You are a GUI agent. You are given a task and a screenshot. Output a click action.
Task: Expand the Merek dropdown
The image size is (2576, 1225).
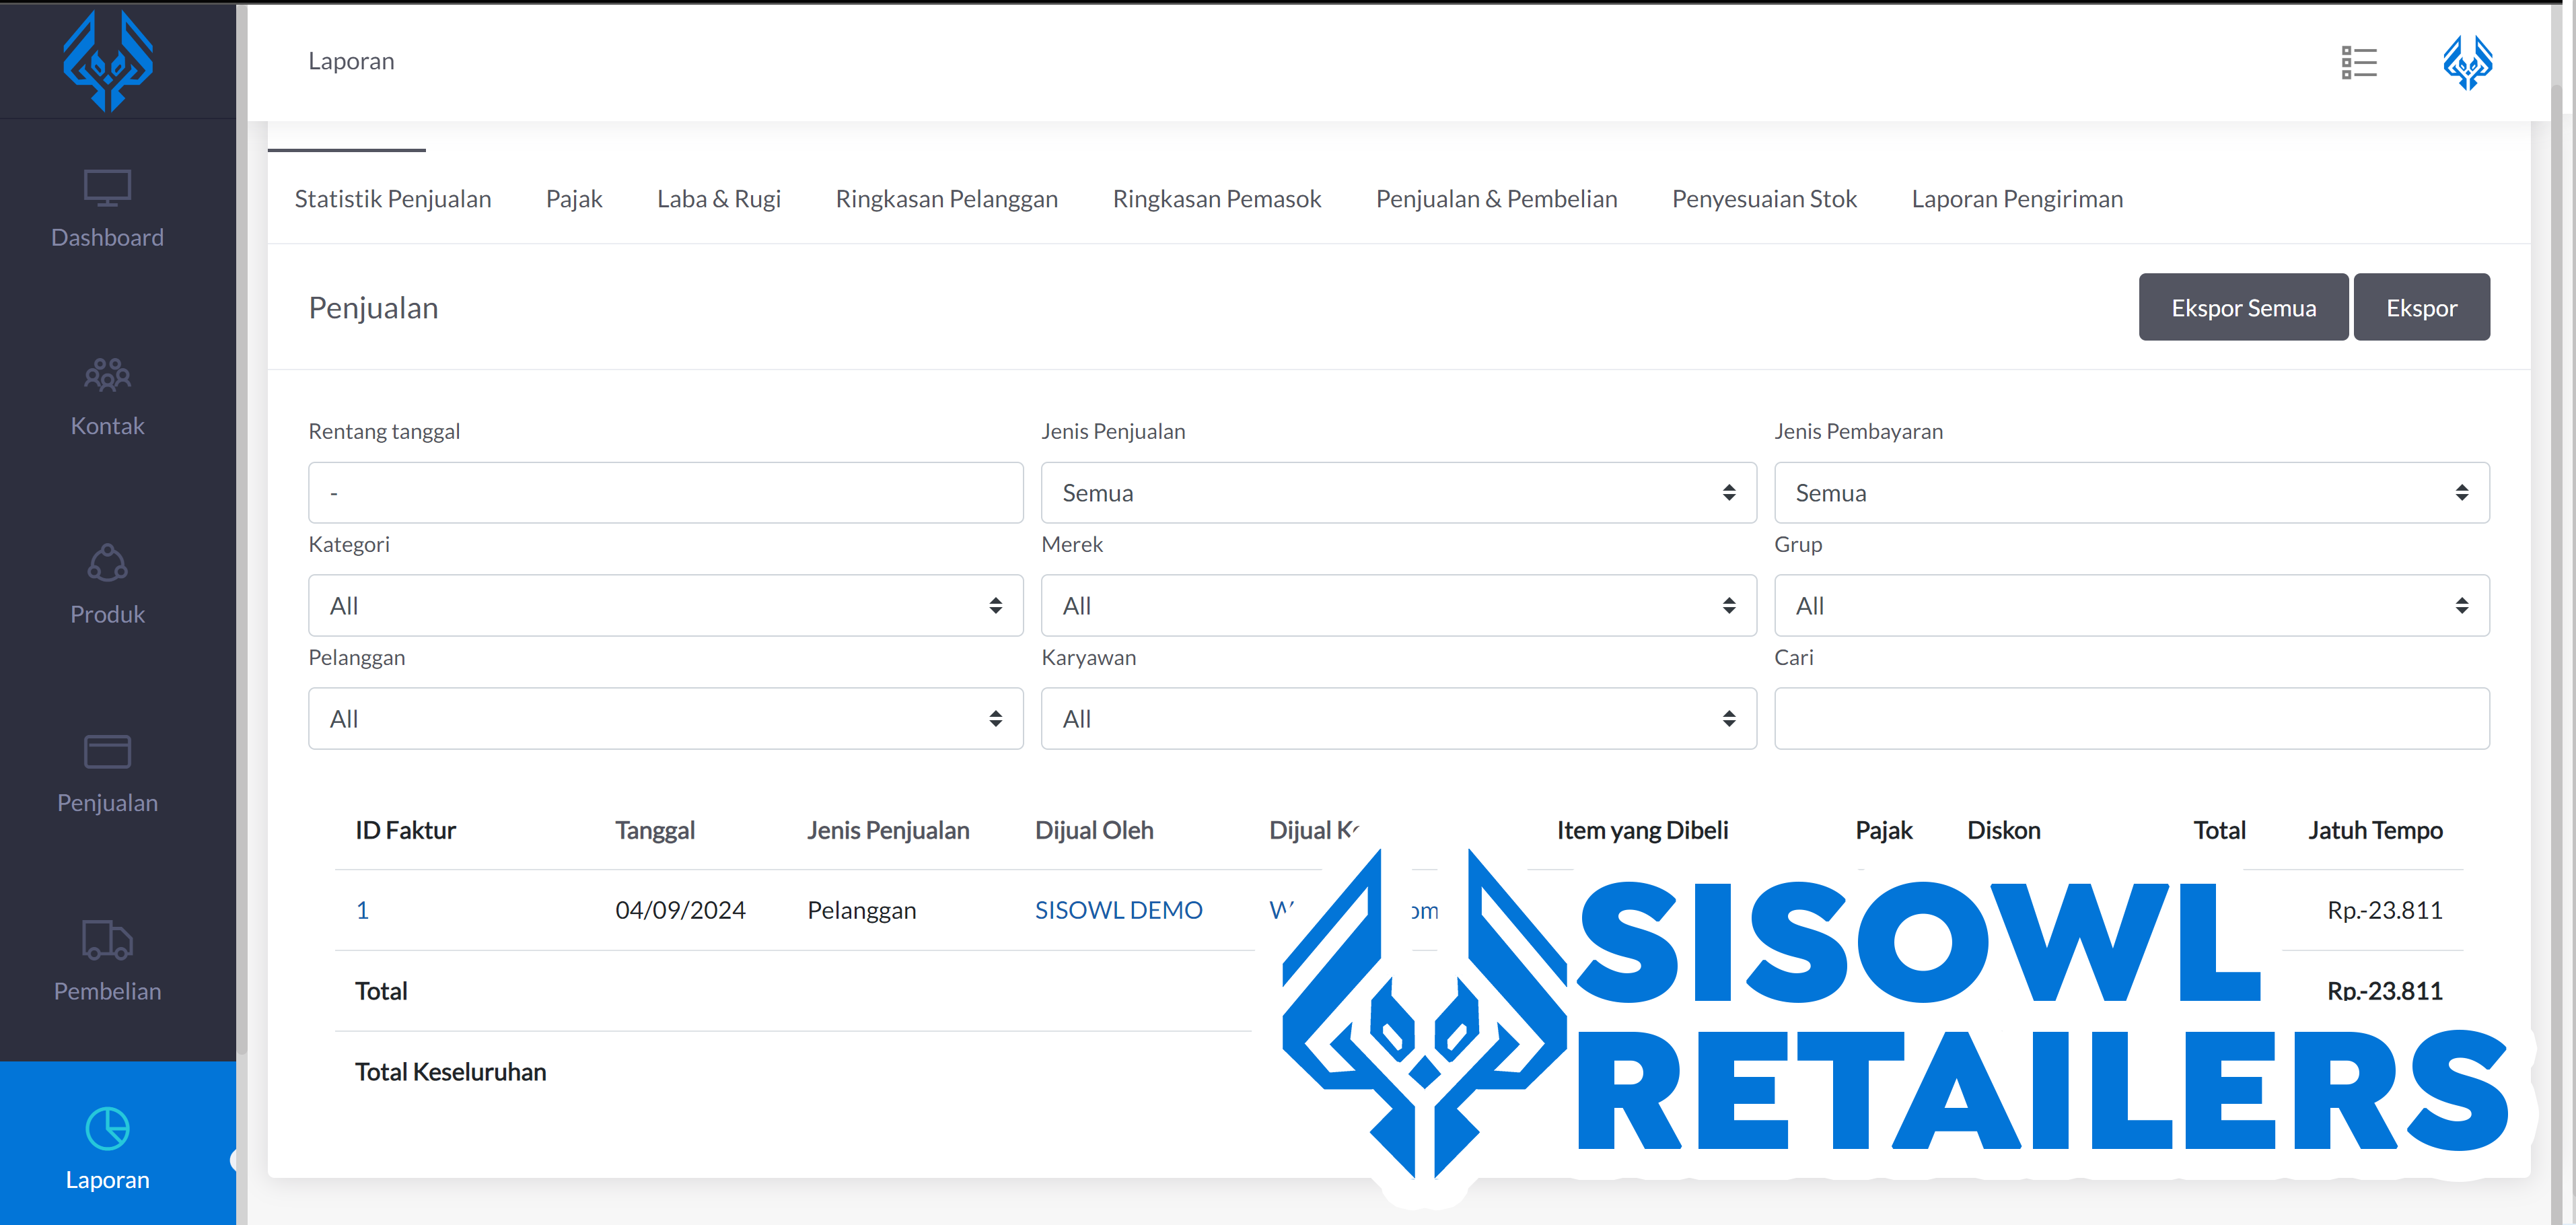click(x=1398, y=605)
